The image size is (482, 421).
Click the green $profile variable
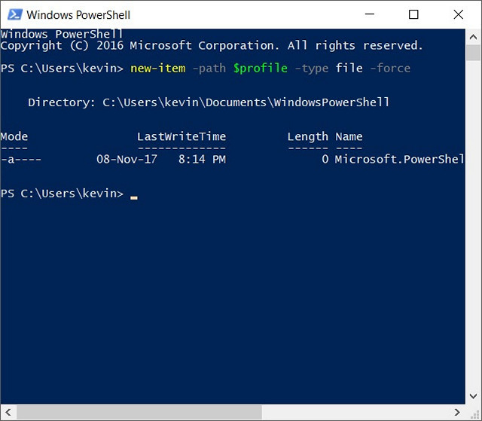(x=260, y=69)
